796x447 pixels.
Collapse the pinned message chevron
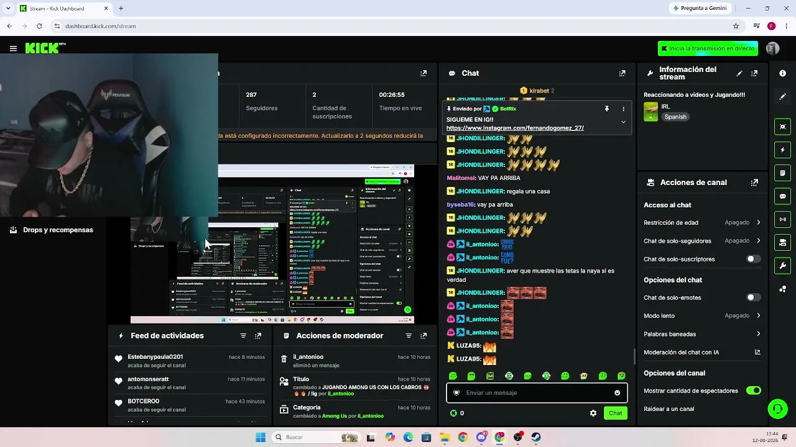623,122
